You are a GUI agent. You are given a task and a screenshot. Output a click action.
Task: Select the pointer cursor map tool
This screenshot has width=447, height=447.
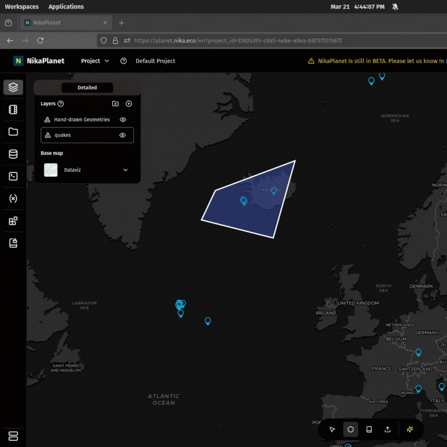tap(332, 429)
